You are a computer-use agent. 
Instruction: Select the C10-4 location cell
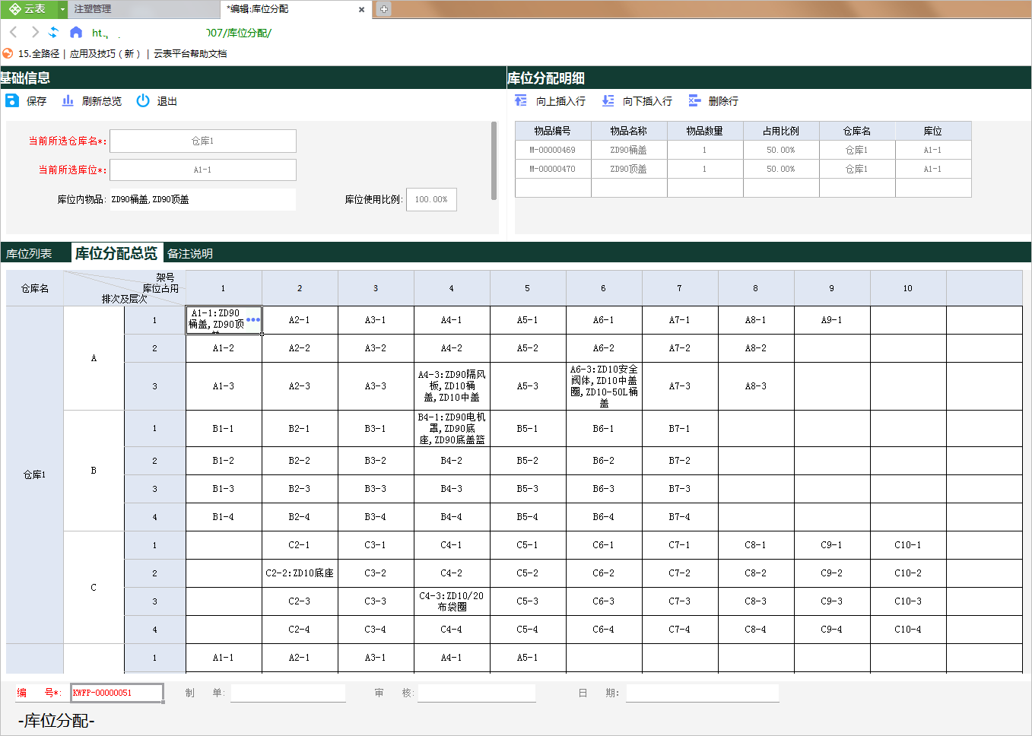point(908,630)
